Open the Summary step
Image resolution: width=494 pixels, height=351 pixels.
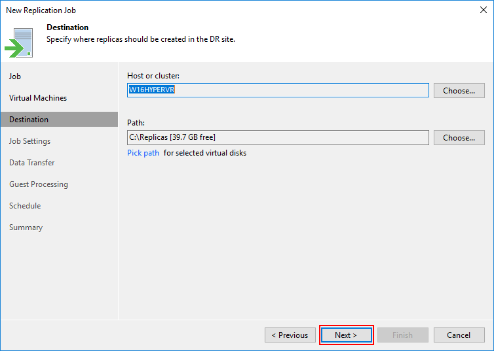click(26, 227)
